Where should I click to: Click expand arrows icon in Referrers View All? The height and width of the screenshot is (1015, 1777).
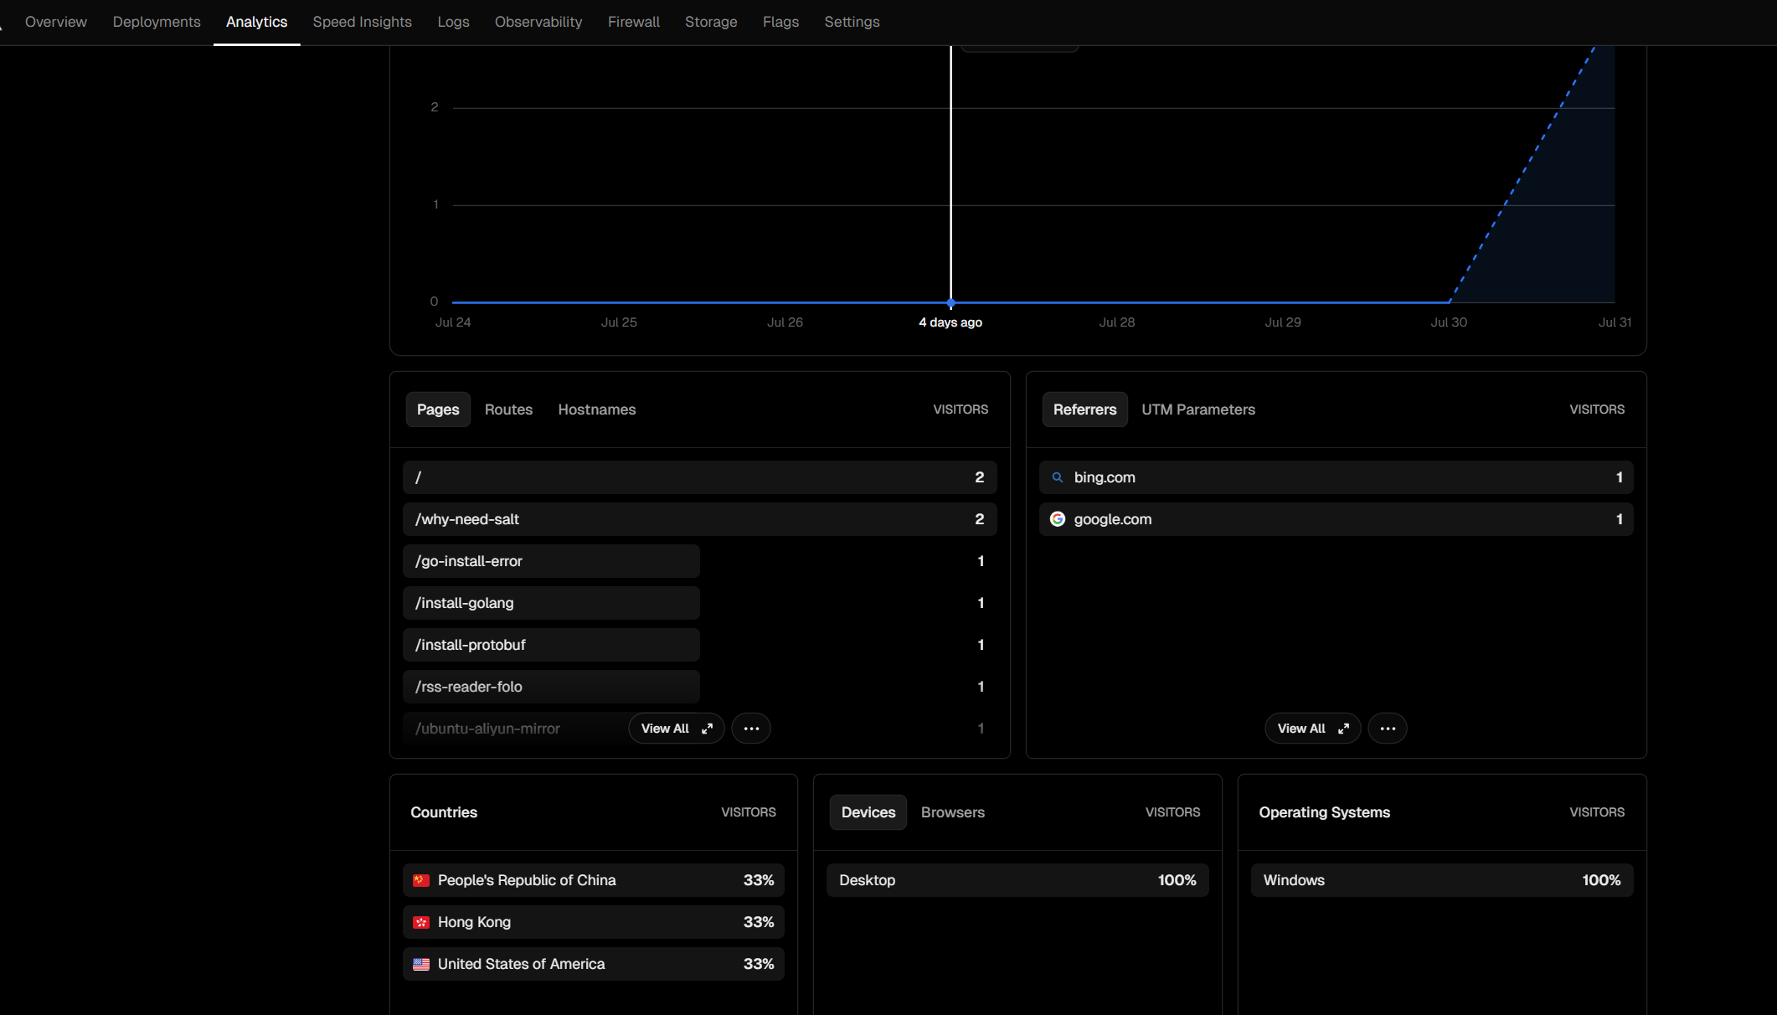pos(1343,729)
